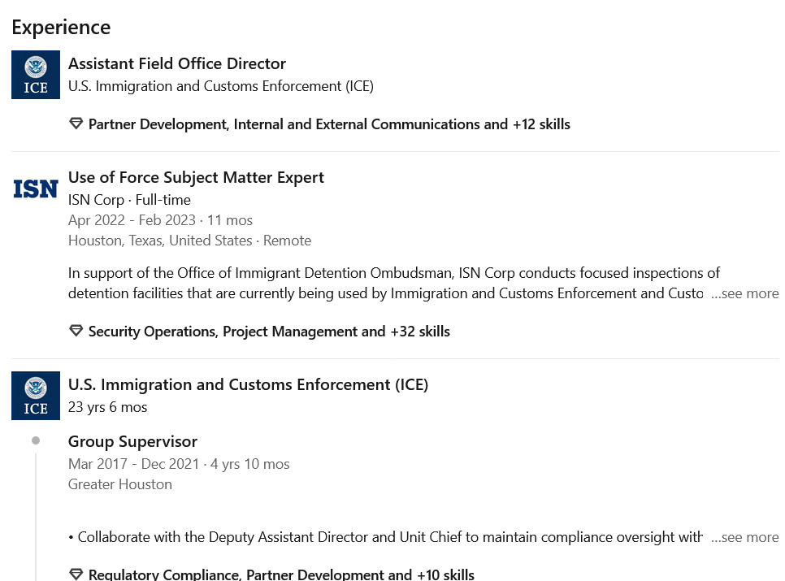This screenshot has height=581, width=785.
Task: Click the ISN Corp company logo
Action: point(36,189)
